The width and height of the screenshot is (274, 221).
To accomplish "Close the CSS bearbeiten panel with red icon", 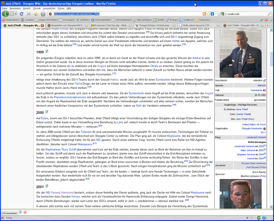I will point(25,213).
